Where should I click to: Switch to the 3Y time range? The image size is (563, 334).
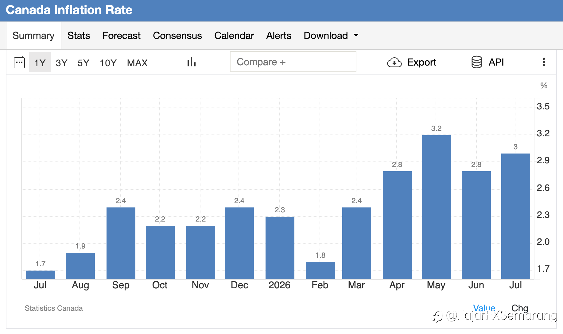click(x=61, y=63)
